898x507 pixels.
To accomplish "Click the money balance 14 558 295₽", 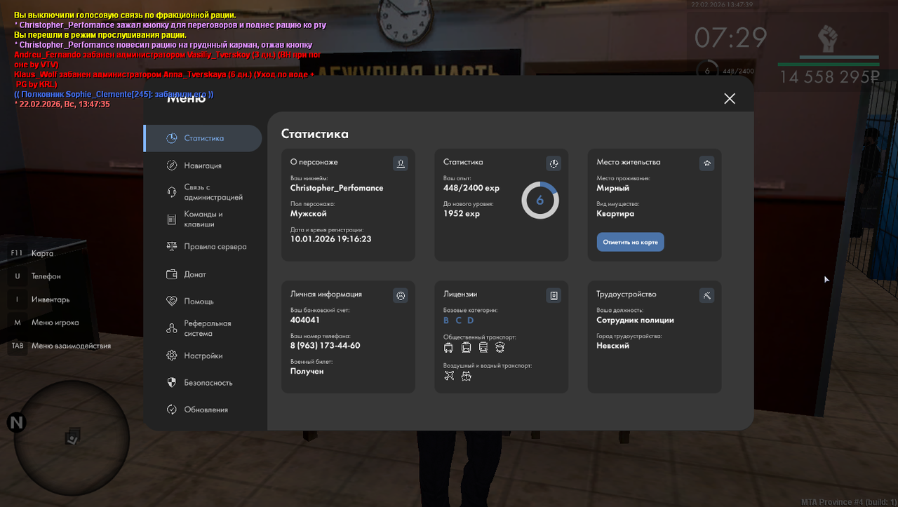I will click(x=829, y=77).
